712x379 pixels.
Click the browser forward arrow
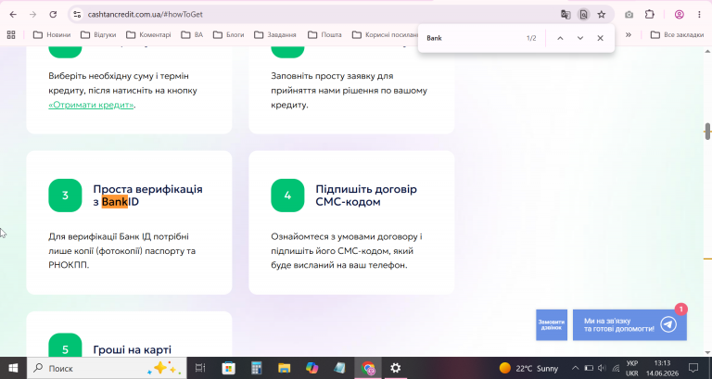coord(32,15)
